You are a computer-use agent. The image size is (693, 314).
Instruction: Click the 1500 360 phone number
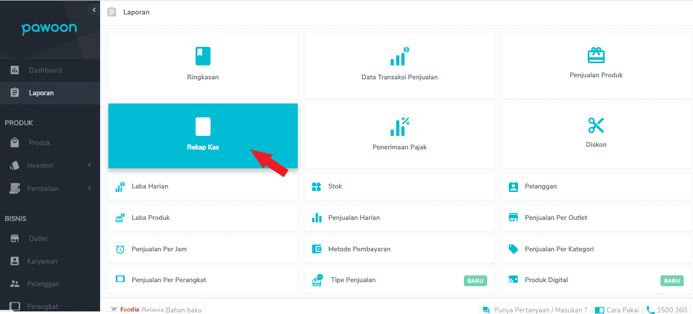click(667, 310)
